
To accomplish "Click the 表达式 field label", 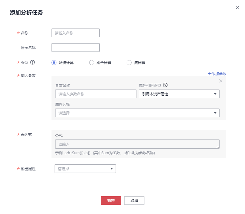I will (26, 135).
